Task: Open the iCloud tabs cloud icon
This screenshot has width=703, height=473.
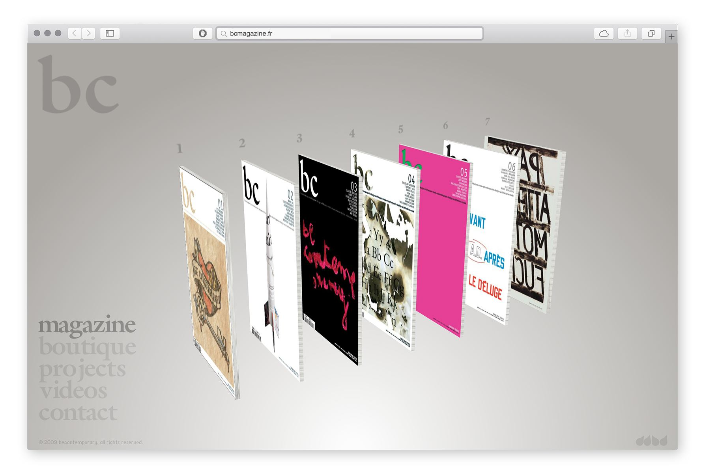Action: pos(604,34)
